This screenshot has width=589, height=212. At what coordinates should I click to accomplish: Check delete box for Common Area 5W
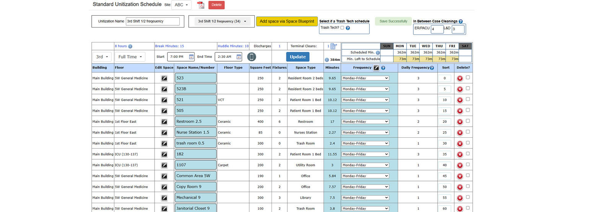tap(468, 175)
